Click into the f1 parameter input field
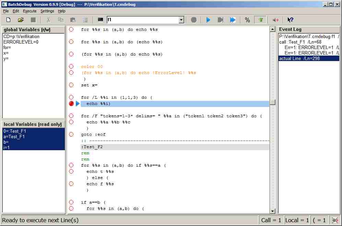The image size is (342, 226). [143, 20]
